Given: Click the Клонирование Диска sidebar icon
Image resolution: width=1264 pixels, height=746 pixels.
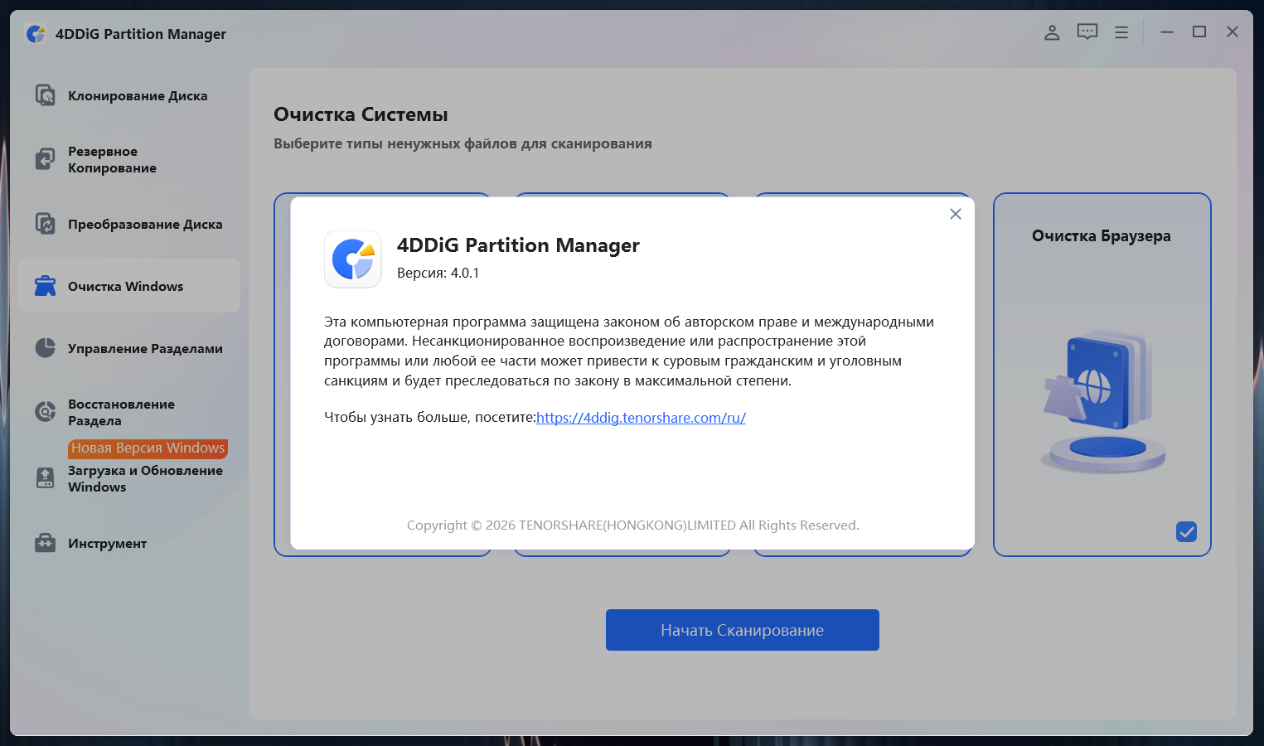Looking at the screenshot, I should (x=45, y=95).
